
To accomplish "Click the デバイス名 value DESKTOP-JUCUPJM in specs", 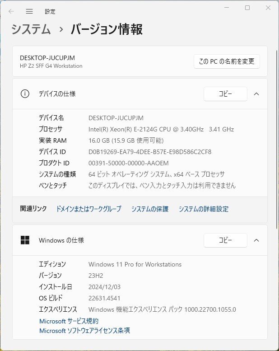I will pyautogui.click(x=116, y=118).
